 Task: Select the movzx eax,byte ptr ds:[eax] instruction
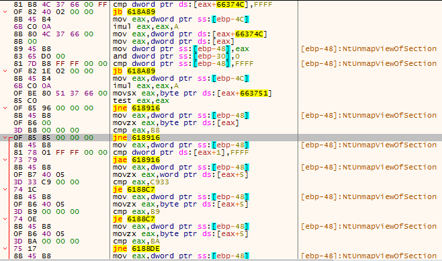click(x=176, y=123)
